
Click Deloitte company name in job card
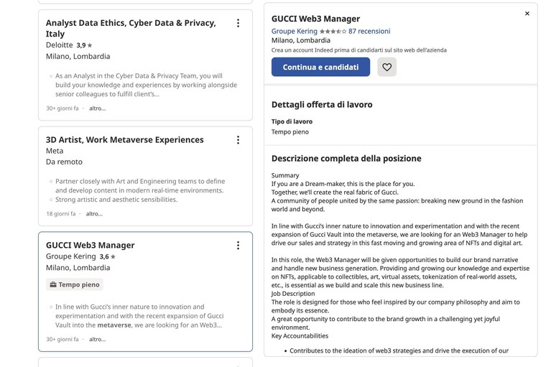tap(60, 45)
